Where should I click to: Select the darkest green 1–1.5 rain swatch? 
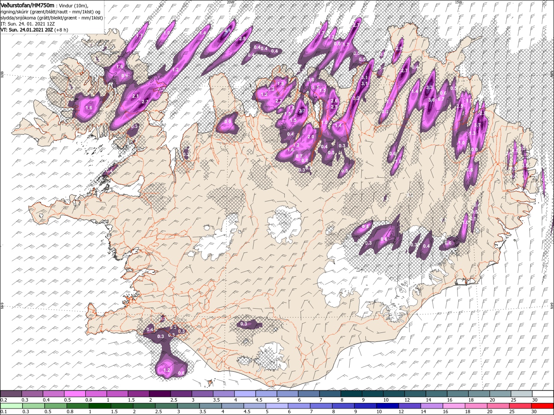(x=100, y=406)
